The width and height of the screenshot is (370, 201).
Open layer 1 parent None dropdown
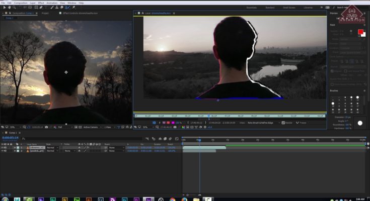pyautogui.click(x=116, y=148)
